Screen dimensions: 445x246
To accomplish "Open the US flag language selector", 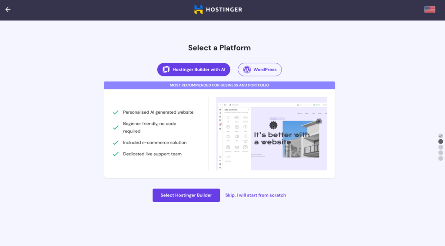I will pyautogui.click(x=430, y=10).
